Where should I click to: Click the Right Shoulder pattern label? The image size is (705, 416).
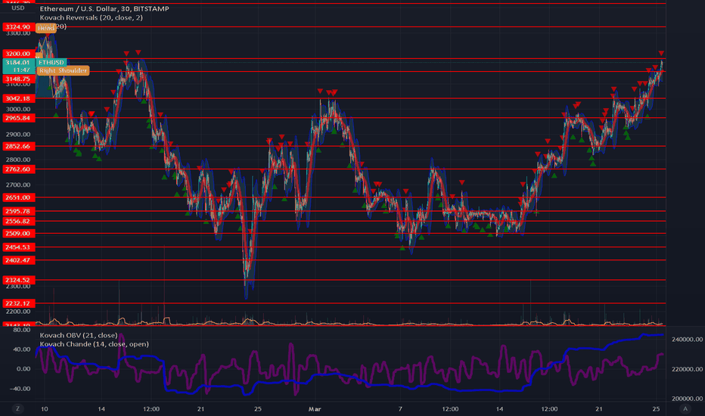point(63,70)
